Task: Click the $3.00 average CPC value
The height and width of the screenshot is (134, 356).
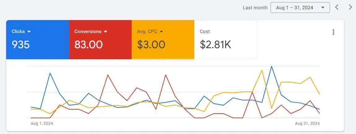Action: [151, 44]
